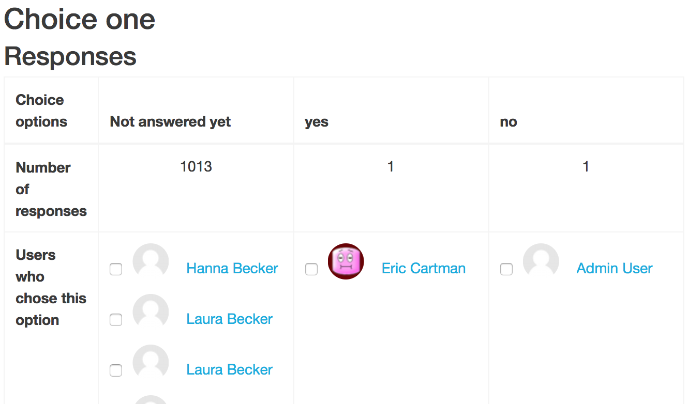Click the 'no' column header
Viewport: 689px width, 404px height.
508,122
